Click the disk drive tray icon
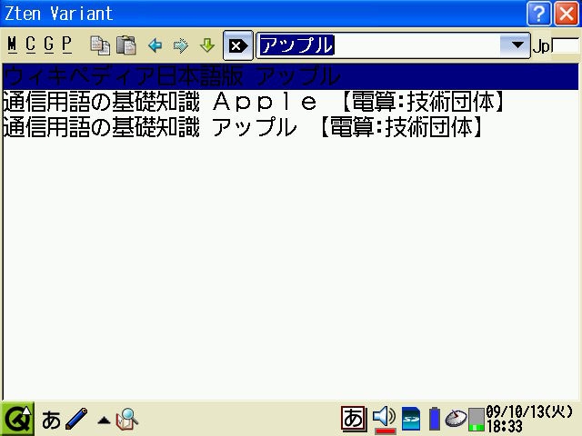 [456, 419]
